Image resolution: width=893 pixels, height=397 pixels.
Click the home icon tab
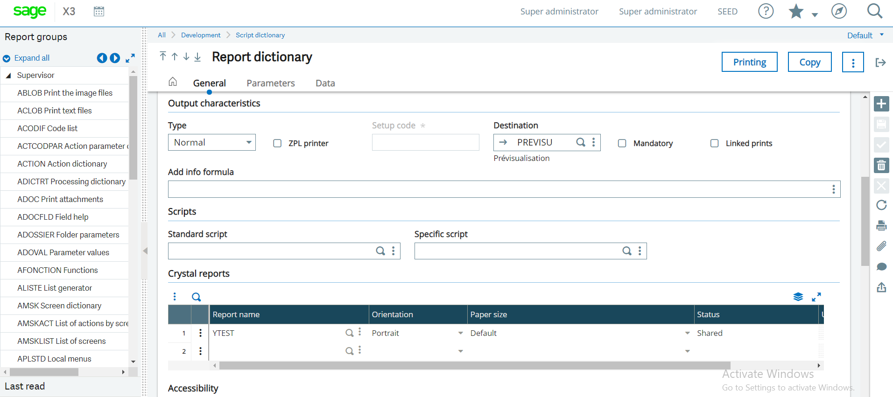173,82
